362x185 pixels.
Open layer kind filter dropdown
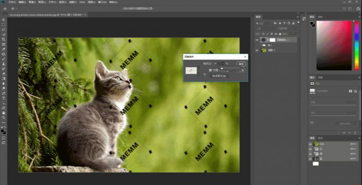(264, 23)
